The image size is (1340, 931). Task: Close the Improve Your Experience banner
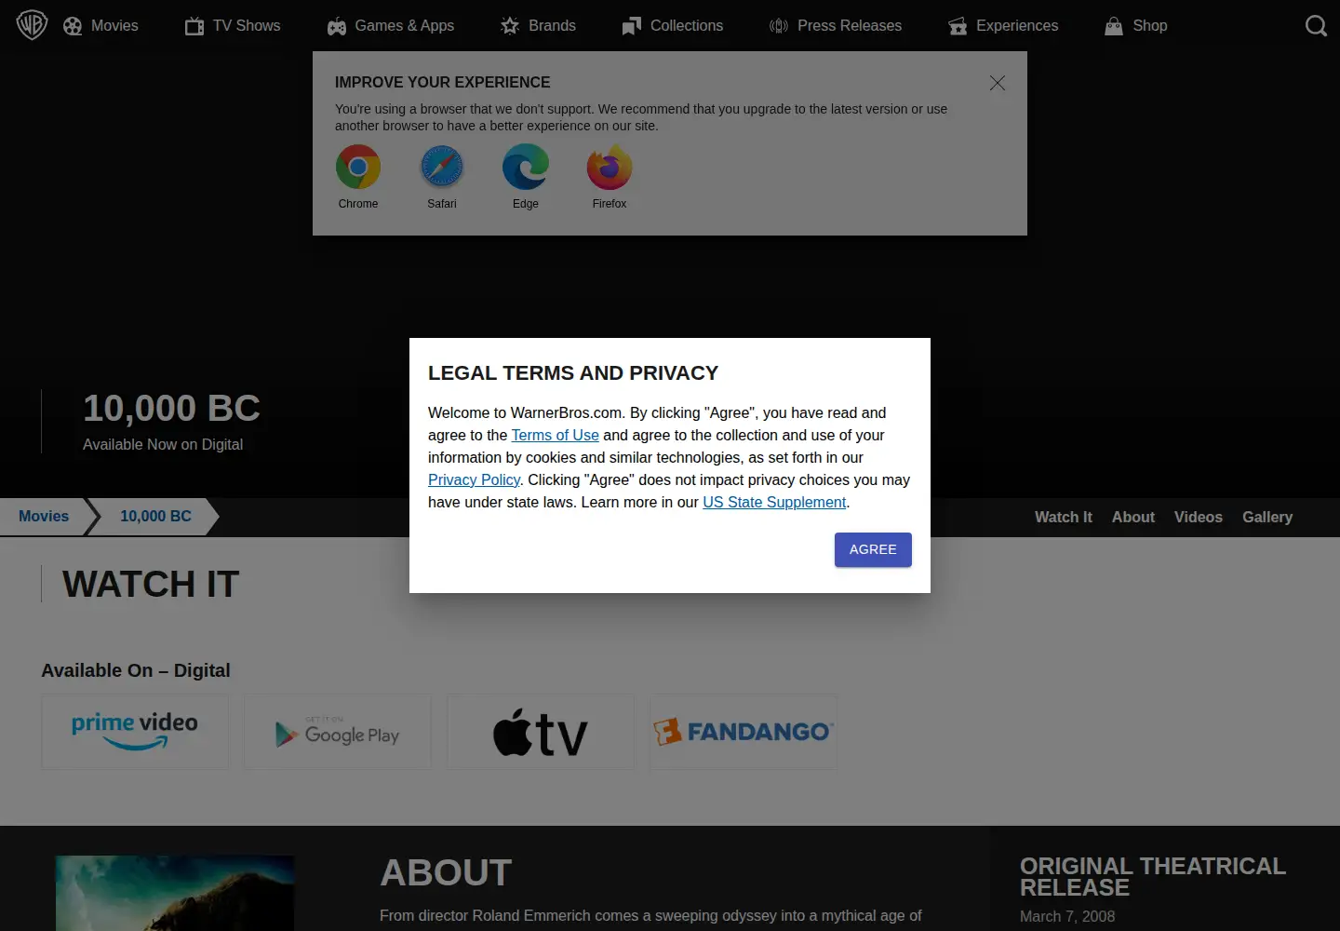click(x=998, y=83)
